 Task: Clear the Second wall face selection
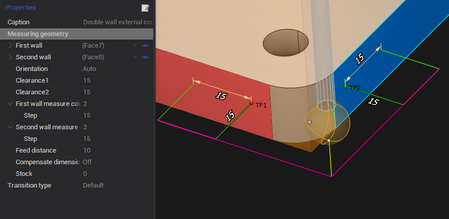tap(135, 57)
